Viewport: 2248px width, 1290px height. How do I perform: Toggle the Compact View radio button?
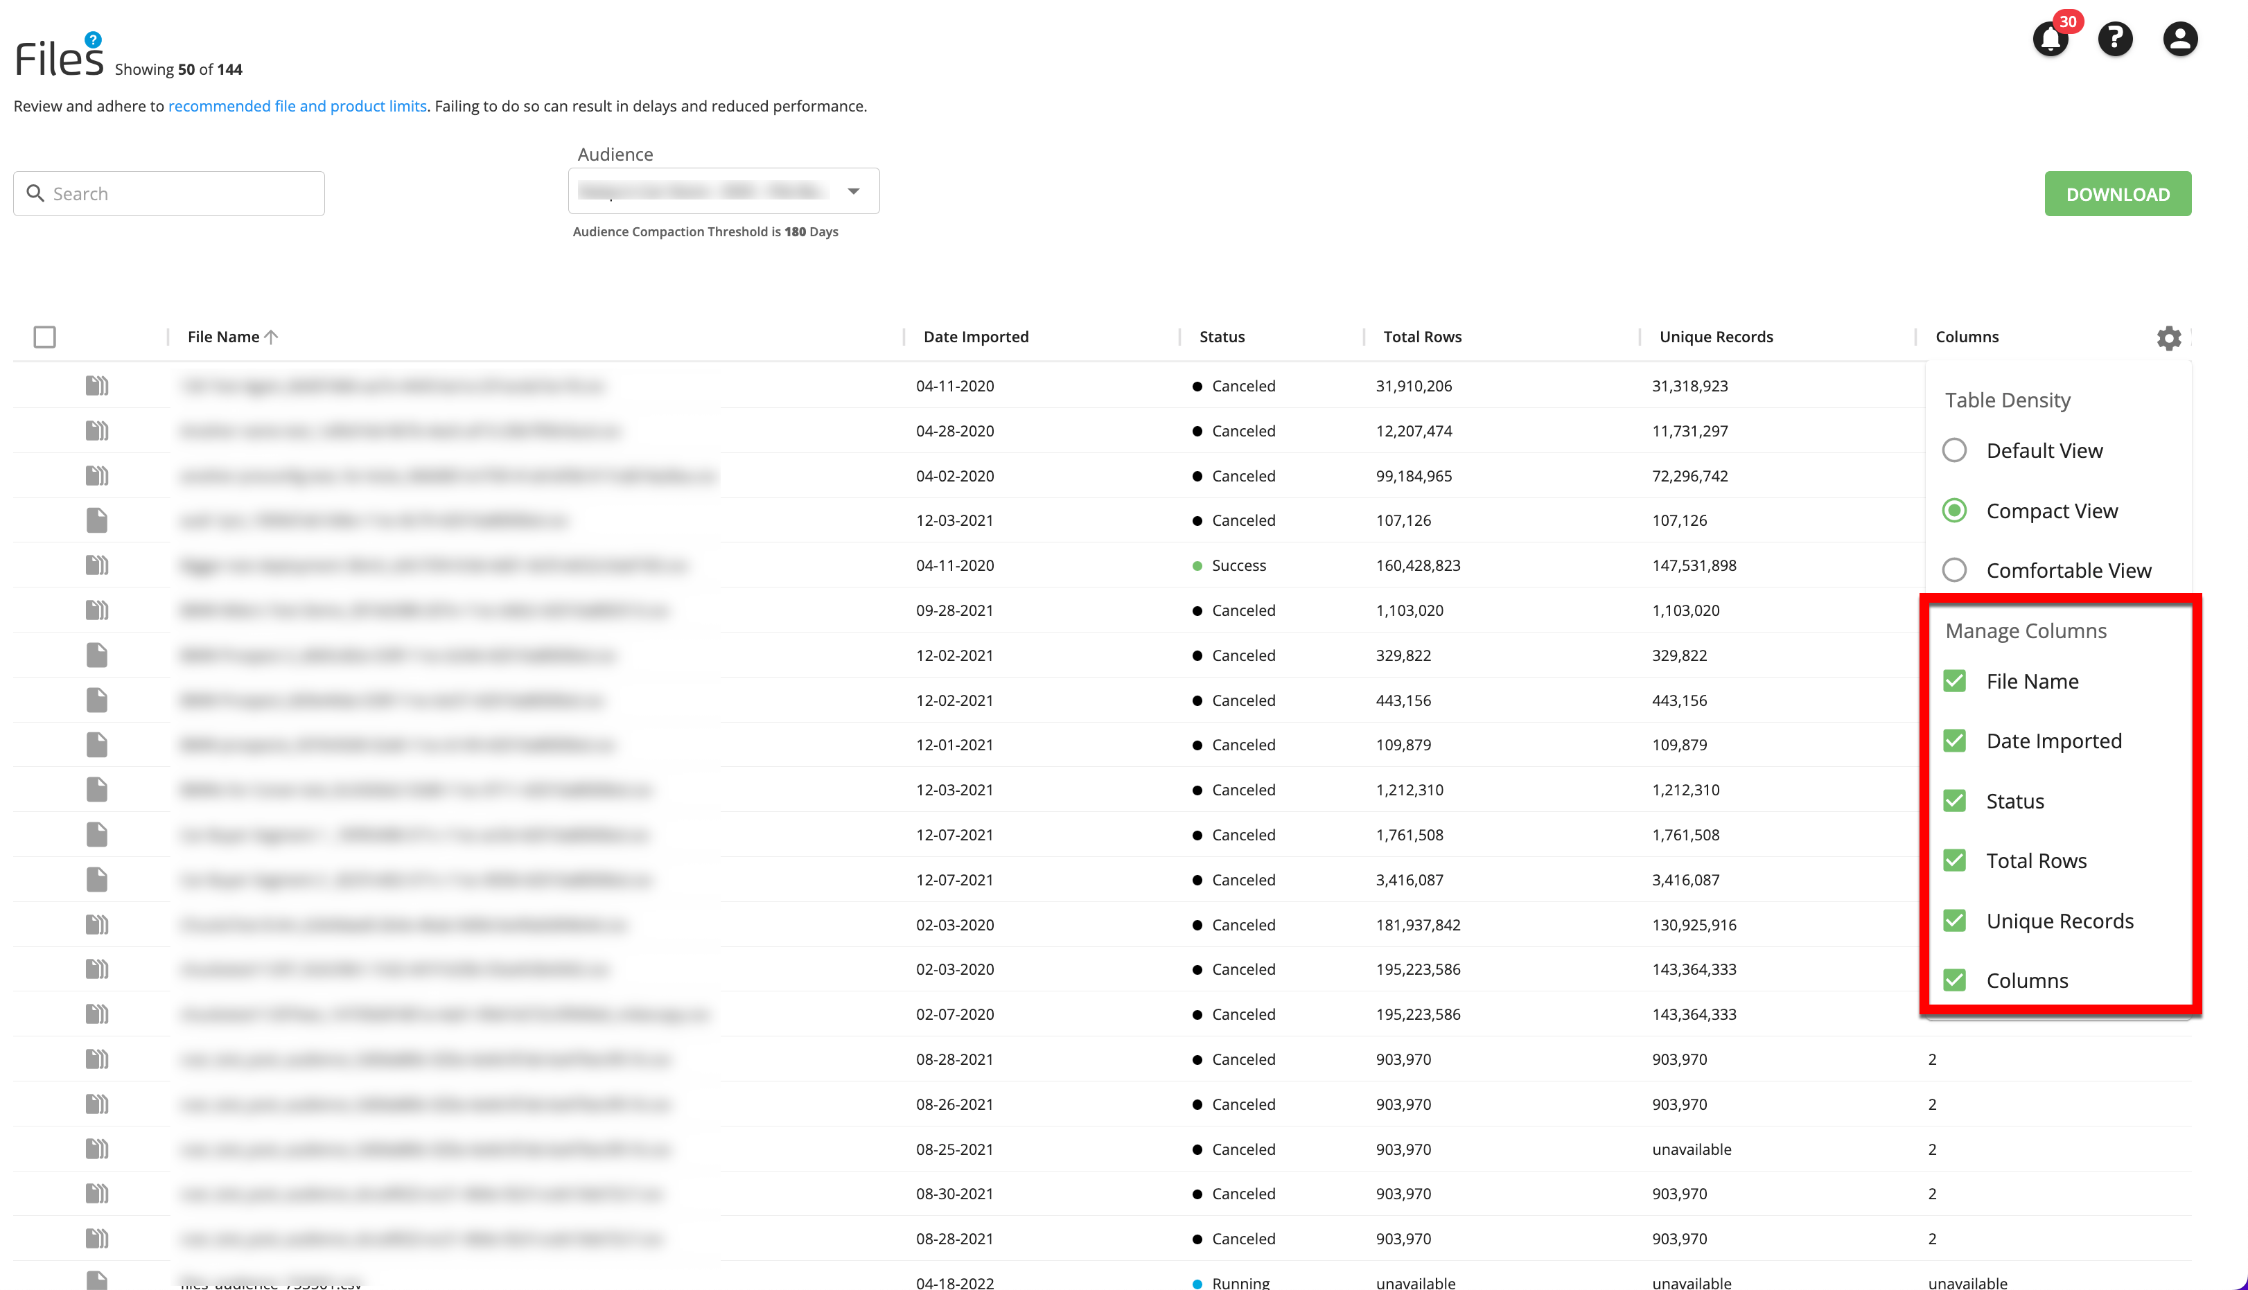click(x=1956, y=509)
